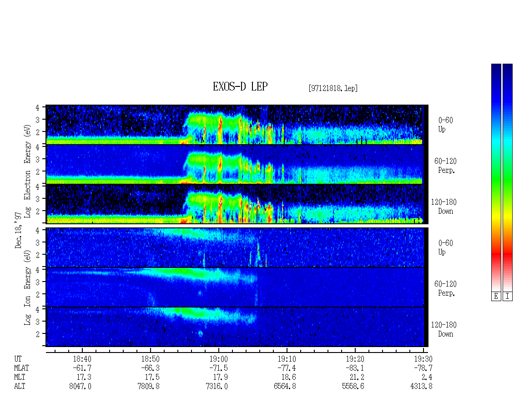Click the 19:20 UT time label
The height and width of the screenshot is (398, 514).
pyautogui.click(x=355, y=359)
